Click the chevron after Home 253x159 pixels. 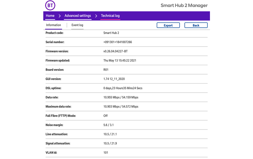60,16
